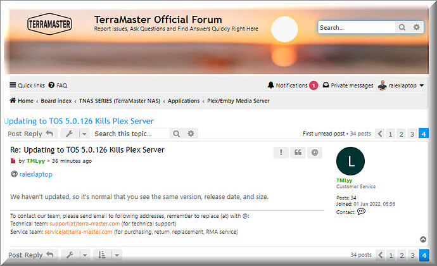Image resolution: width=437 pixels, height=266 pixels.
Task: Open Private messages inbox
Action: (348, 85)
